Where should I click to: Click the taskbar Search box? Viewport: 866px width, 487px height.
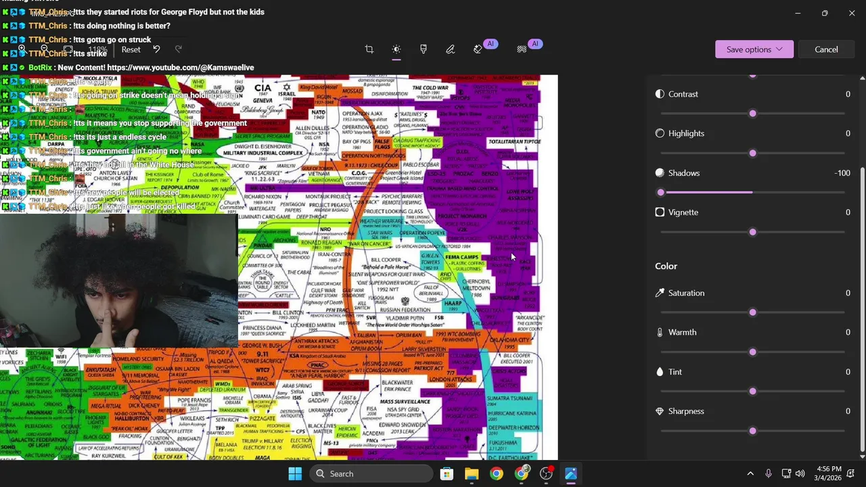(x=371, y=473)
